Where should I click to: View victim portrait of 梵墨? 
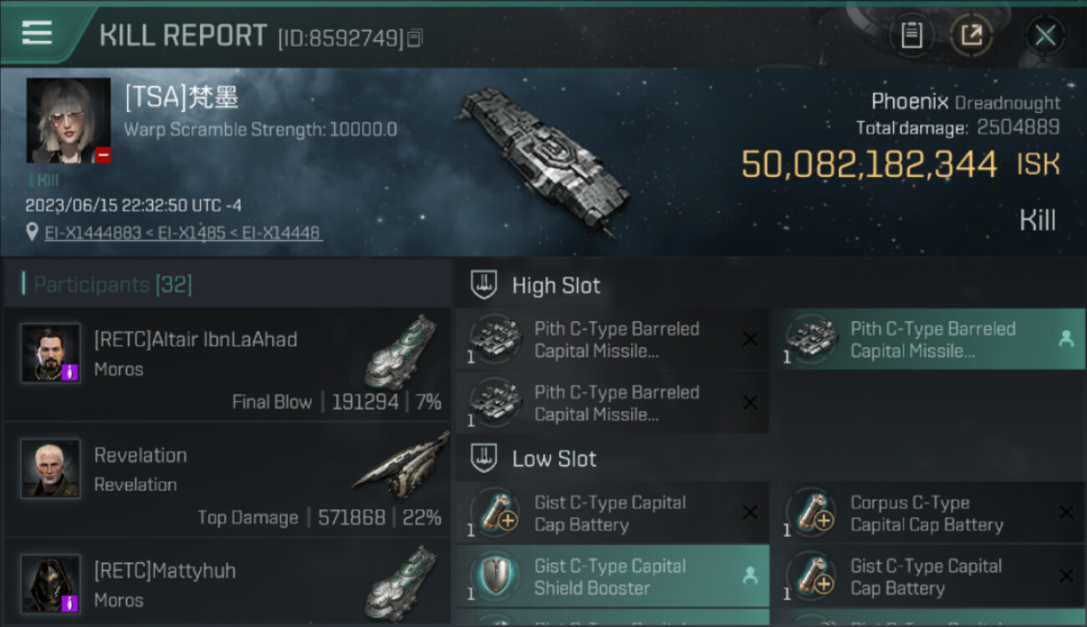[x=69, y=120]
